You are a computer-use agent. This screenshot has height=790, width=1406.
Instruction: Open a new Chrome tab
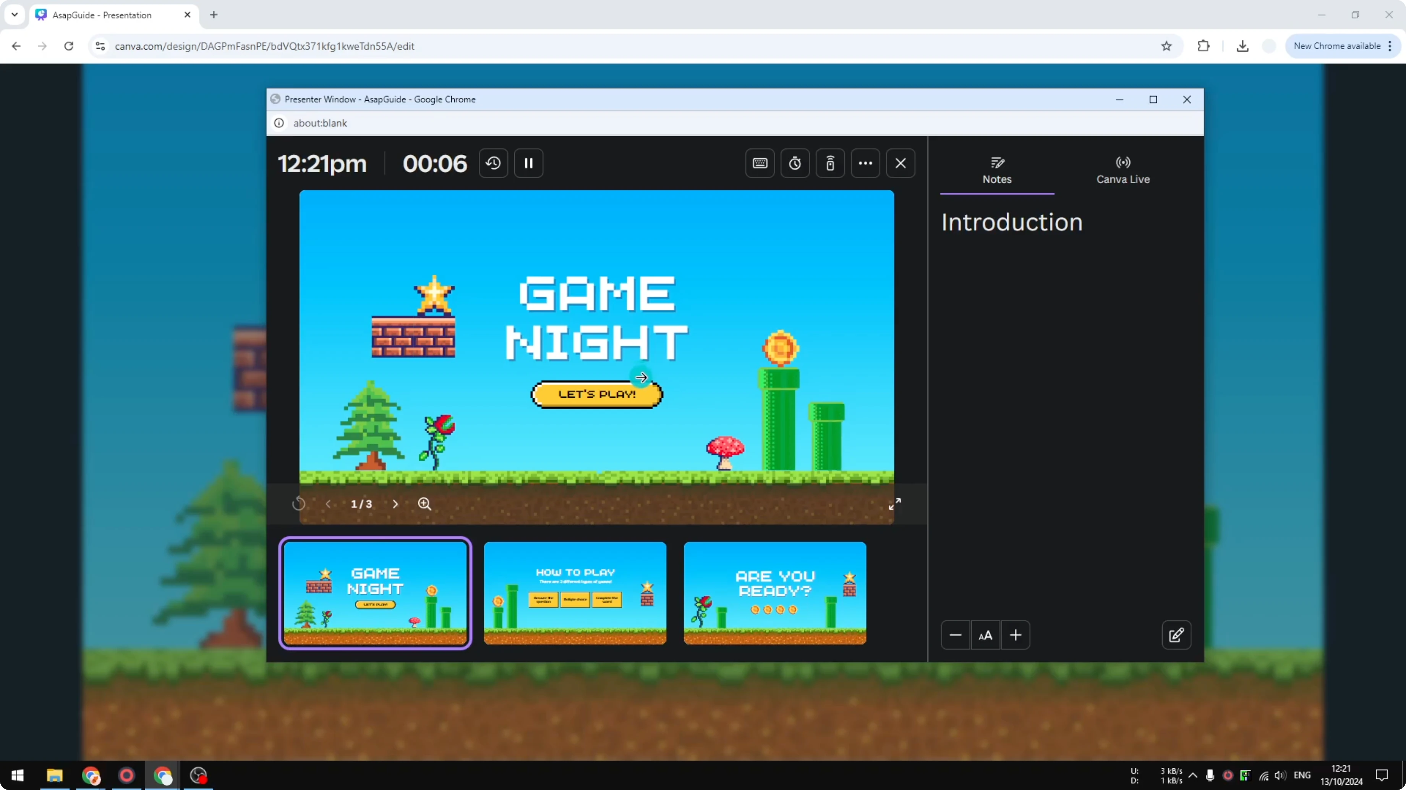point(214,15)
